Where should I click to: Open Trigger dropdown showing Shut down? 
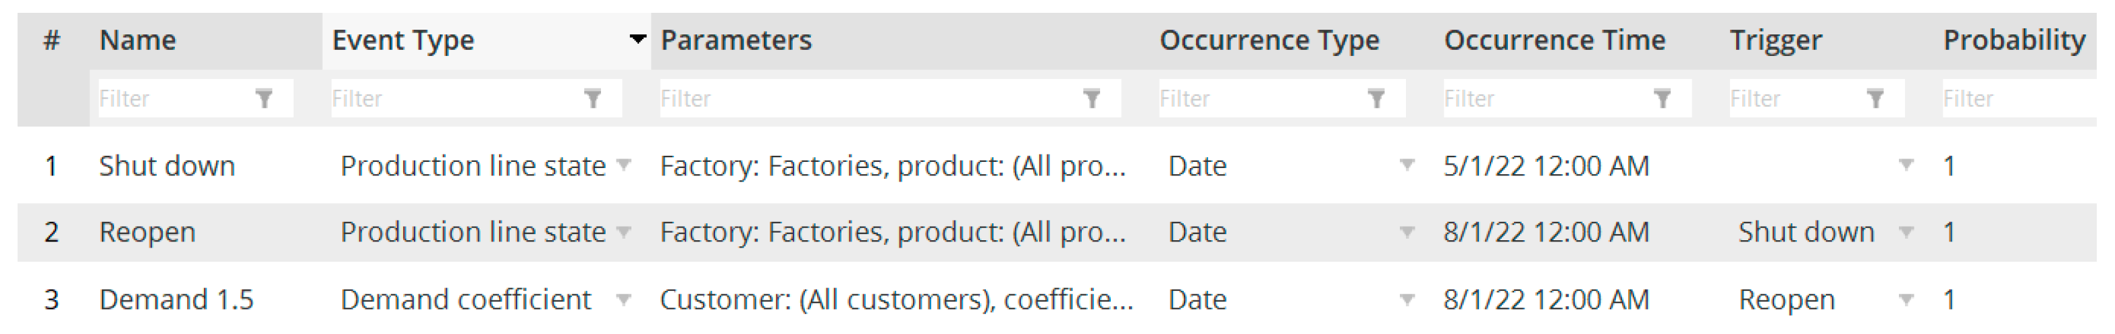[x=1906, y=232]
